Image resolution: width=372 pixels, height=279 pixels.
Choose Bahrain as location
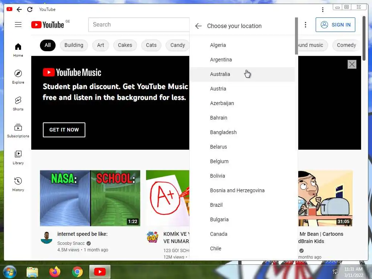coord(242,118)
